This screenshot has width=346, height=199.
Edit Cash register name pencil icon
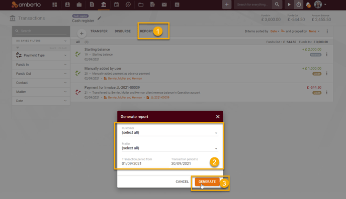pos(99,18)
